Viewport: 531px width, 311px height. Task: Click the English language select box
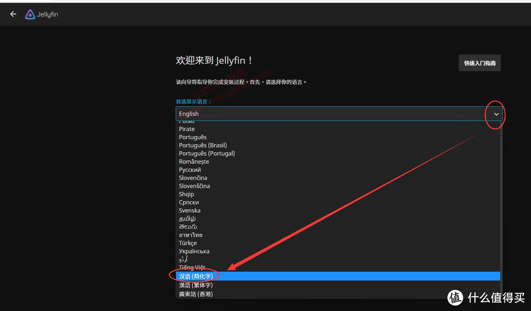(339, 113)
